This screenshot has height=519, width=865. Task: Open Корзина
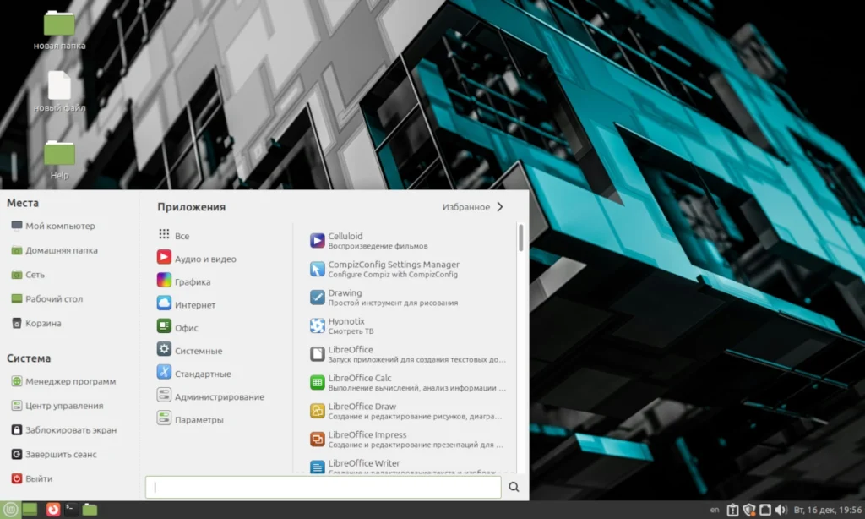tap(35, 323)
